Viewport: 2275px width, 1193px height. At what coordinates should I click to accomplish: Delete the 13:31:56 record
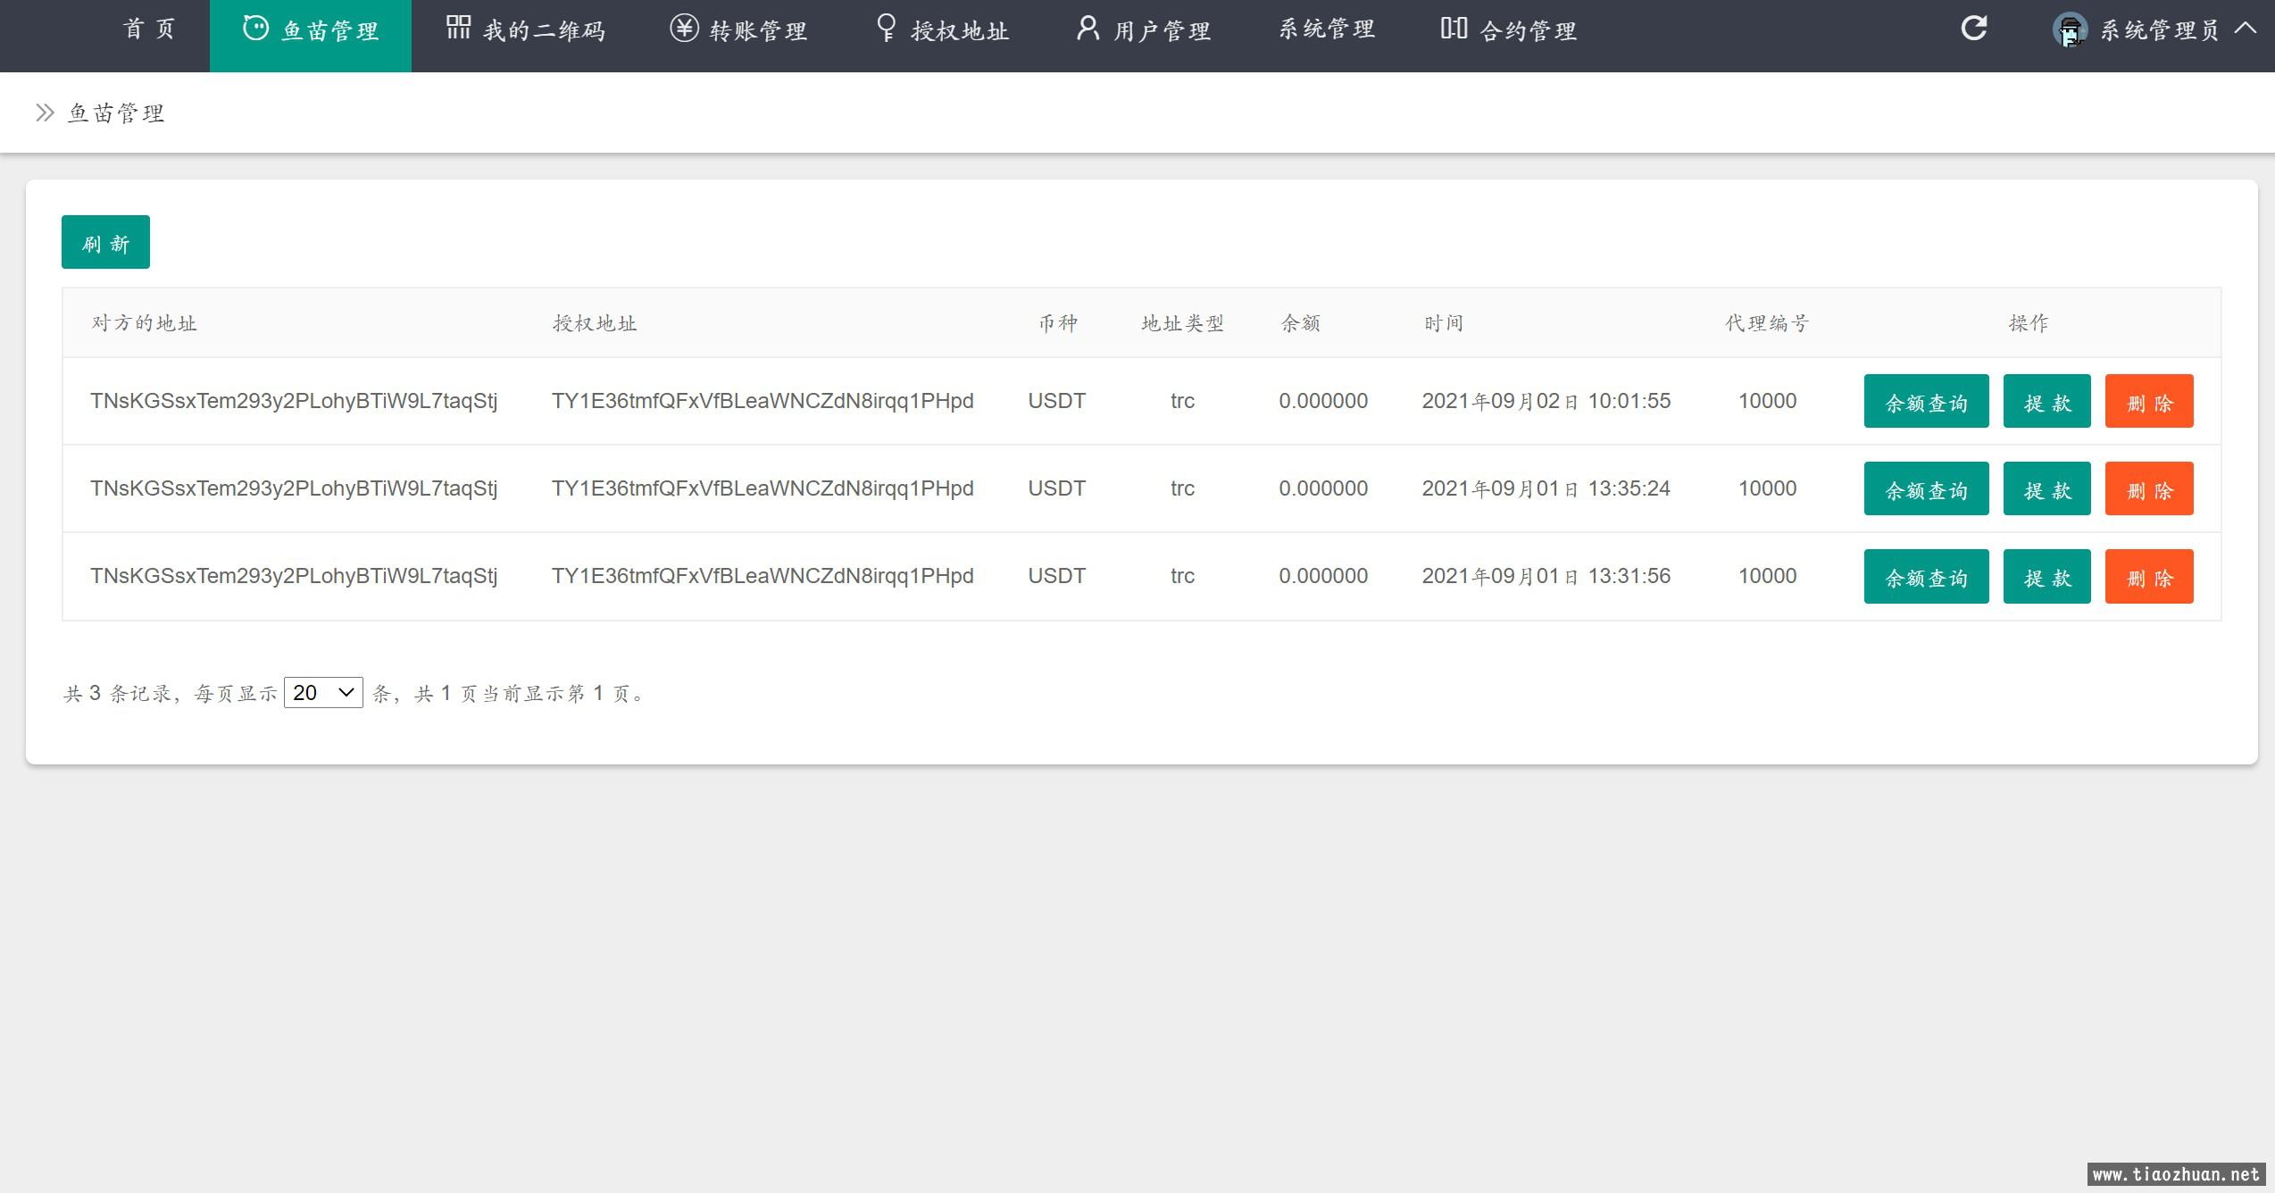coord(2148,577)
